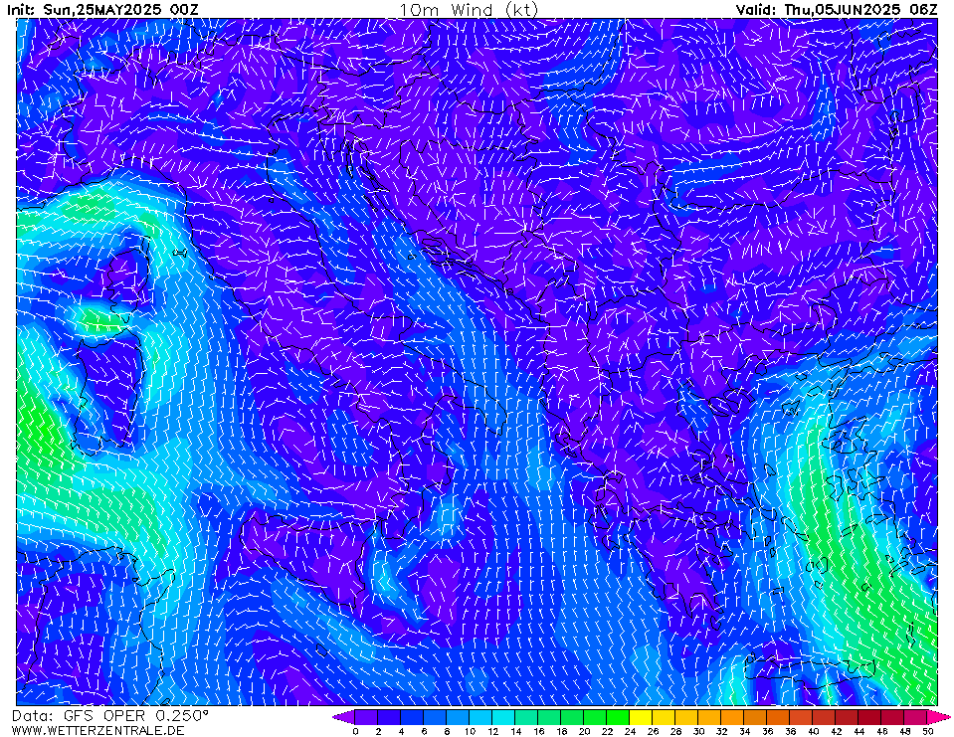Click the '0' legend label

pos(355,731)
